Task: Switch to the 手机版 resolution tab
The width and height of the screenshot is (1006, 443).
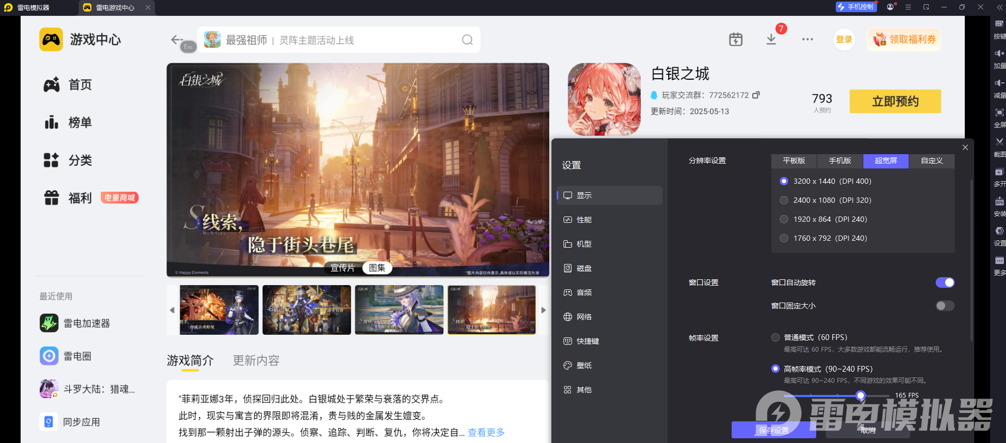Action: (840, 161)
